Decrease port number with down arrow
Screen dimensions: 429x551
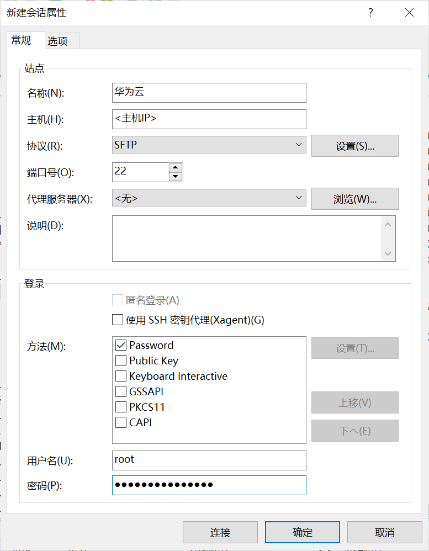click(x=176, y=177)
